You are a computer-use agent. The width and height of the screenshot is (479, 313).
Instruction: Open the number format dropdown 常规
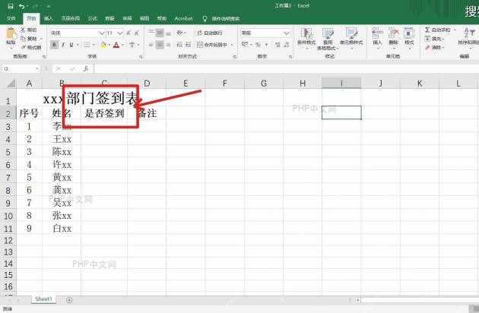point(286,33)
